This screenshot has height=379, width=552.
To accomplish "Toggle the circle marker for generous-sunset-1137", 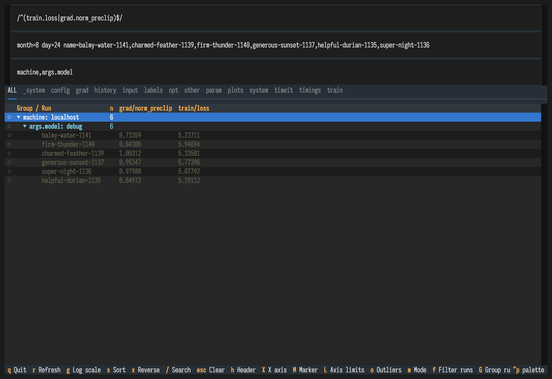I will pyautogui.click(x=9, y=162).
